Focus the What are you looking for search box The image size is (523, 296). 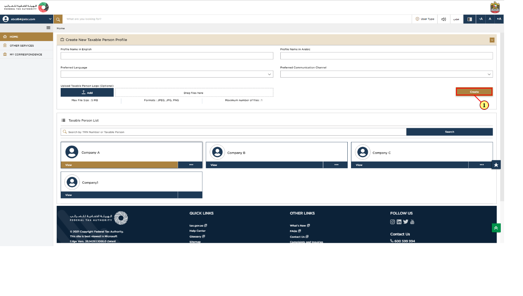tap(237, 19)
